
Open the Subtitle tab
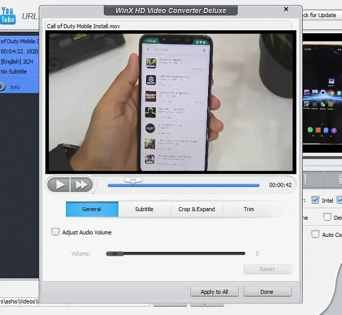[x=144, y=209]
